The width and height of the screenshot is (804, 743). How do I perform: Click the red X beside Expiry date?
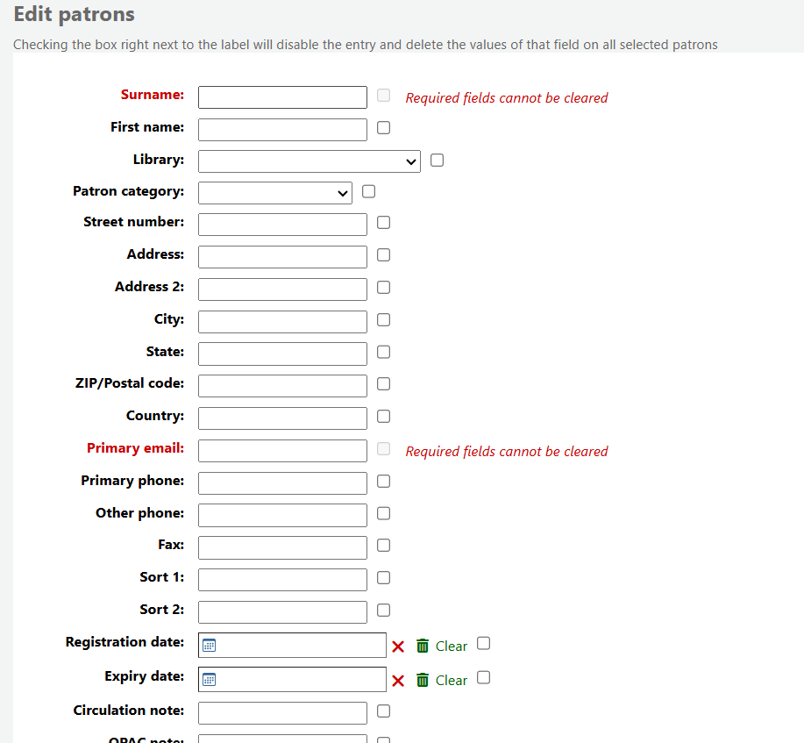(398, 681)
